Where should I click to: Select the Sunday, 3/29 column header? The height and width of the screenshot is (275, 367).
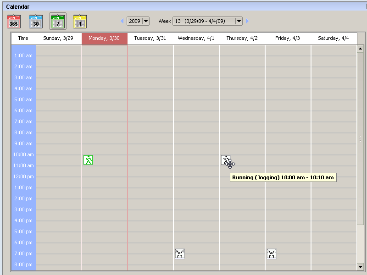(x=58, y=38)
